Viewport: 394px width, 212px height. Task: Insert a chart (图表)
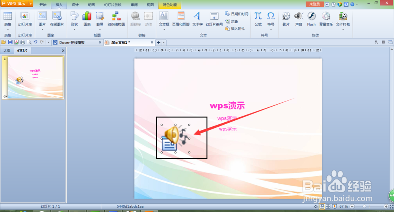(x=87, y=19)
